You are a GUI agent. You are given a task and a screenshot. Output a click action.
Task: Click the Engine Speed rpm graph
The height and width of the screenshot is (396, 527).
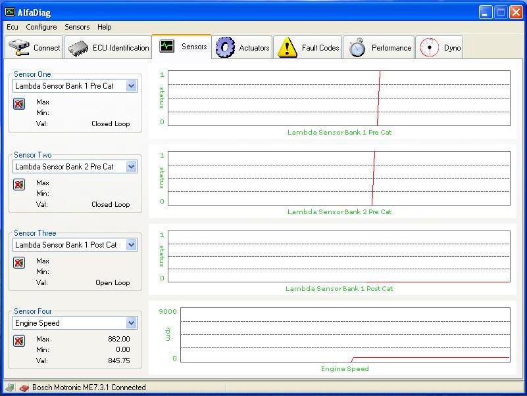tap(345, 335)
